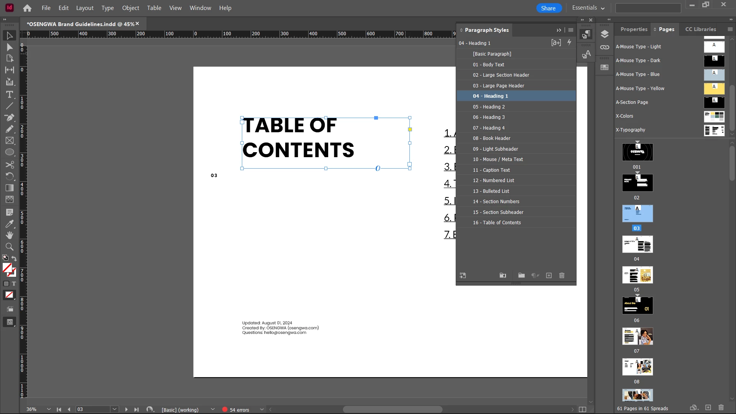Toggle formatting affects text button

click(14, 284)
